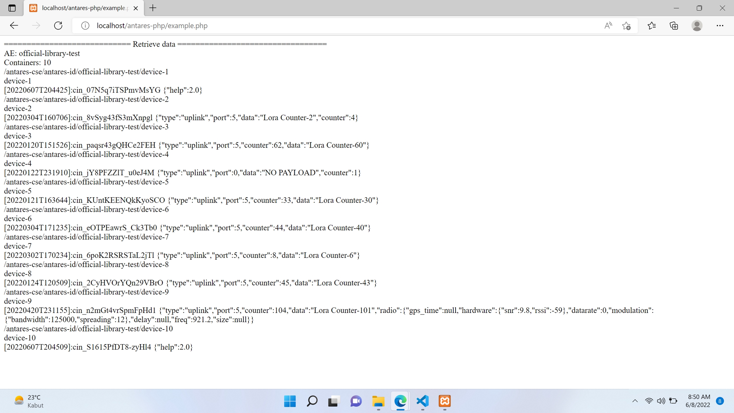Close the localhost/antares-php tab
The image size is (734, 413).
click(136, 8)
